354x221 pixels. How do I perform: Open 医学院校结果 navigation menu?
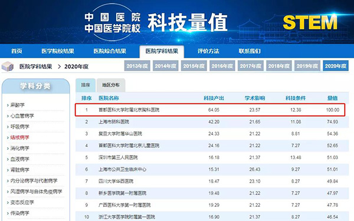(x=58, y=51)
